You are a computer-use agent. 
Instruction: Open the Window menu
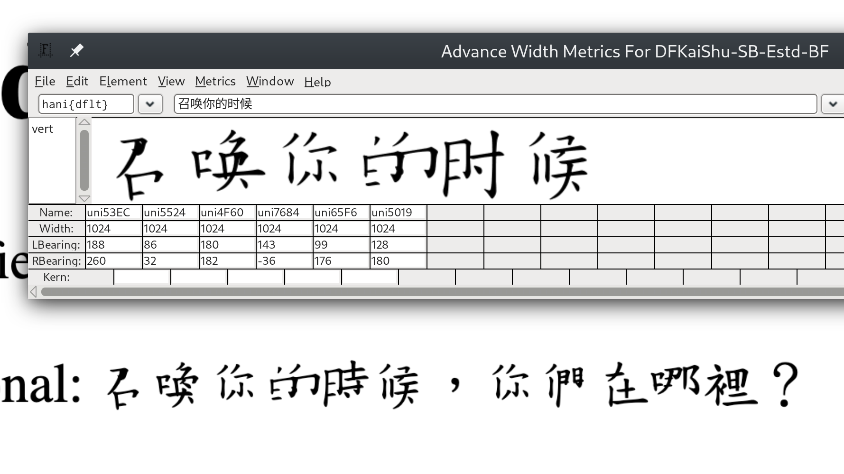270,81
